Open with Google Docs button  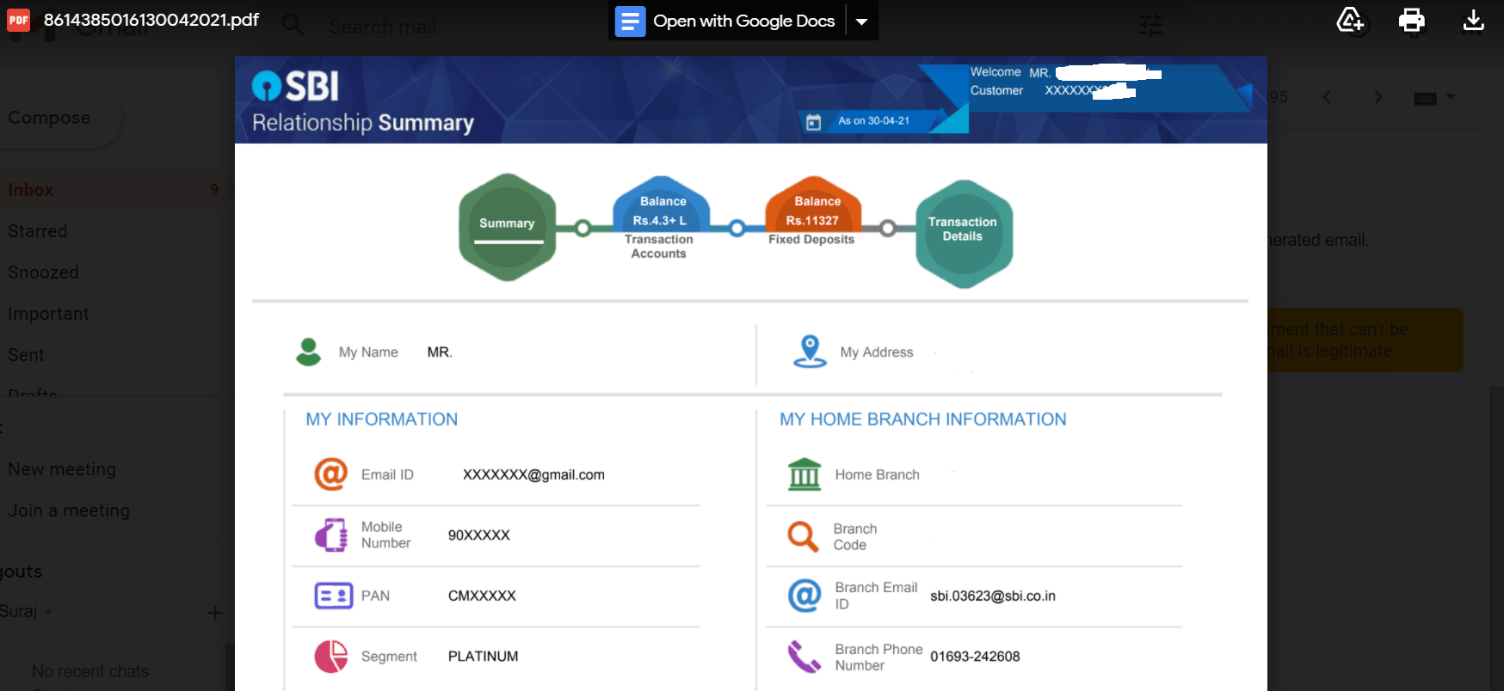(728, 21)
